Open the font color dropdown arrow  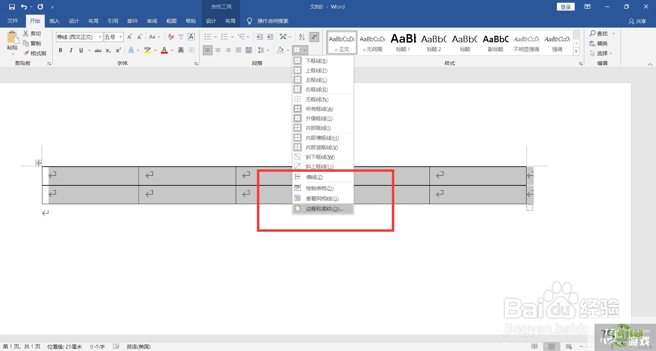pos(172,50)
